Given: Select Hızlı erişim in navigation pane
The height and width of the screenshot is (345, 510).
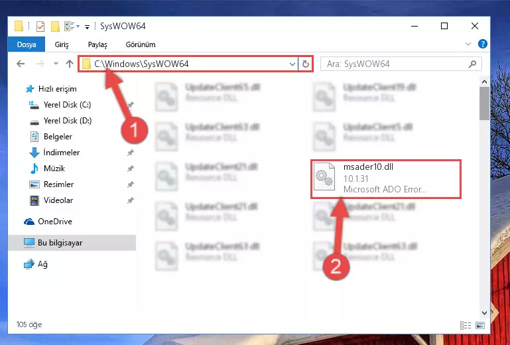Looking at the screenshot, I should coord(51,89).
